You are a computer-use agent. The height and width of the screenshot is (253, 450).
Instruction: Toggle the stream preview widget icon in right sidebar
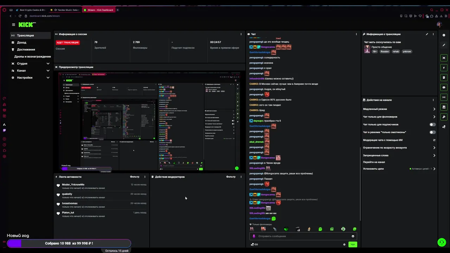[444, 58]
